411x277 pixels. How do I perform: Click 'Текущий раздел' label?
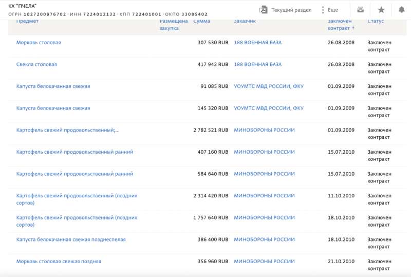pyautogui.click(x=291, y=10)
